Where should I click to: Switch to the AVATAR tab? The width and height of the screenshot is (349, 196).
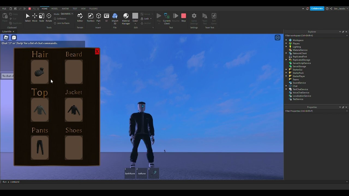click(x=65, y=8)
